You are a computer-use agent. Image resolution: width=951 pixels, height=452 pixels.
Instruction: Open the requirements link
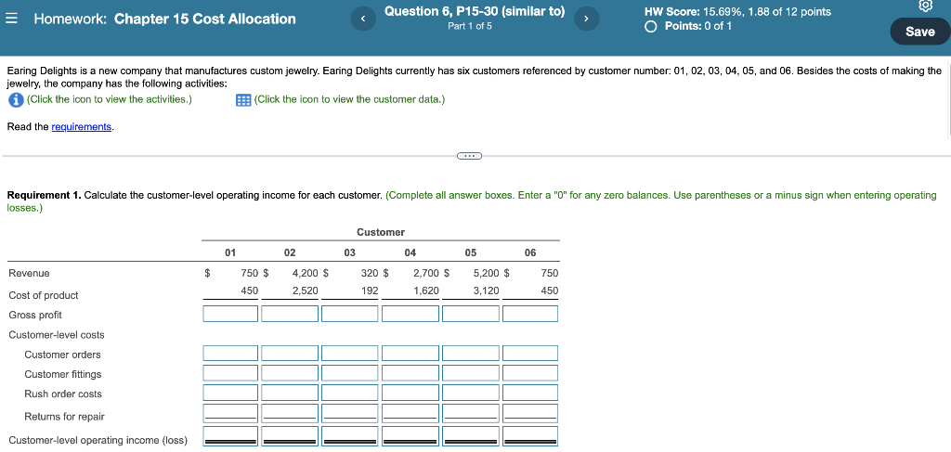pyautogui.click(x=82, y=126)
